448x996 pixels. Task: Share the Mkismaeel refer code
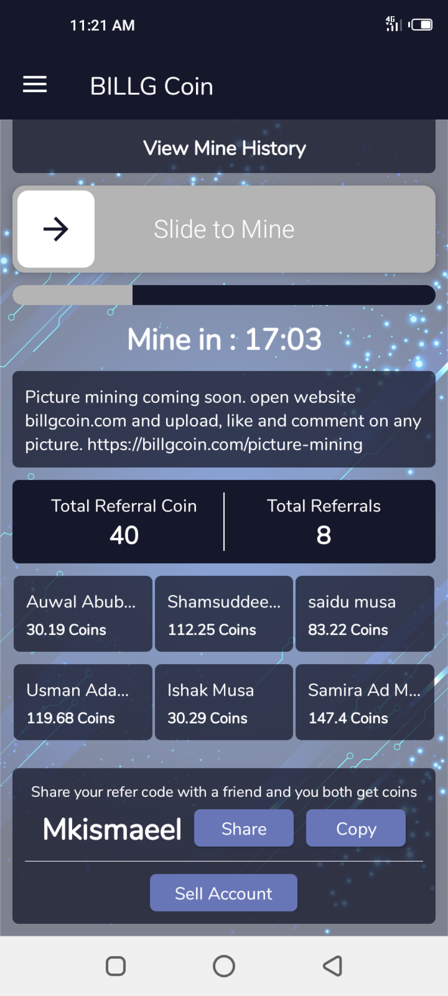point(244,828)
